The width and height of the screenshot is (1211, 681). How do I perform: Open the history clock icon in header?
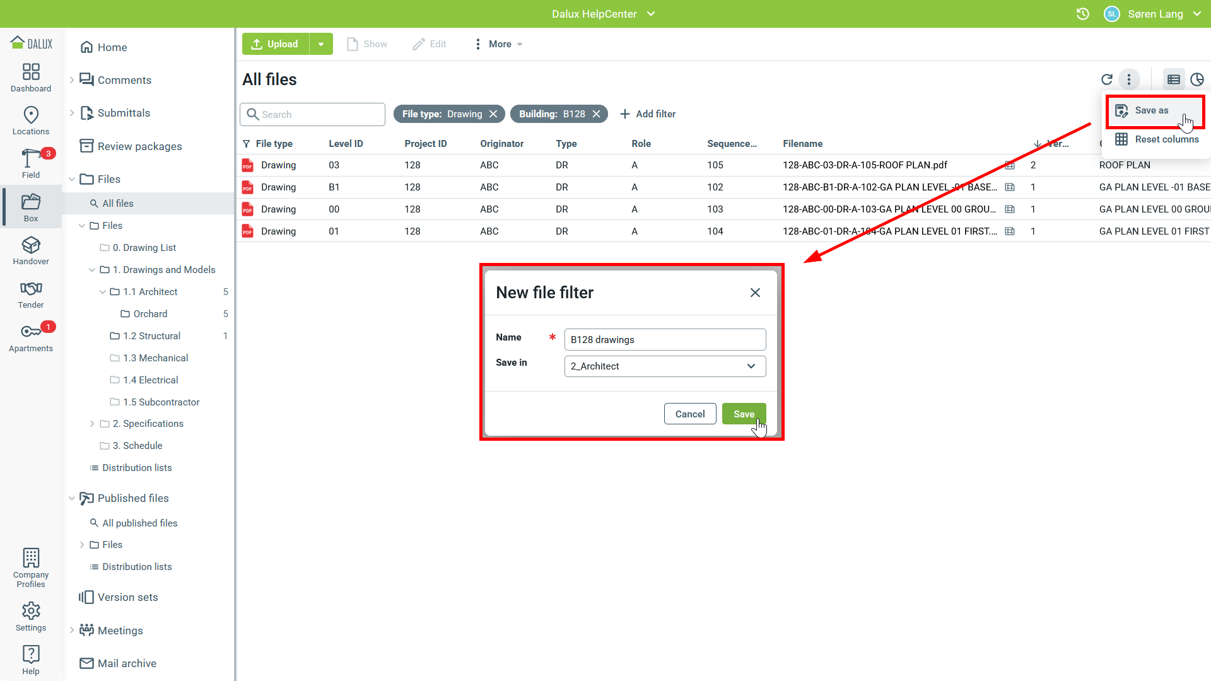pos(1082,14)
